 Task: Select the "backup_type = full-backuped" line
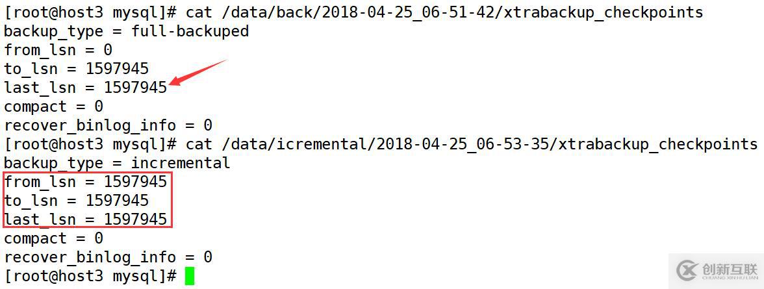126,31
